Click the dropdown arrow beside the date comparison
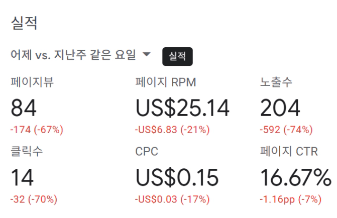Screen dimensions: 337x218 pos(147,54)
